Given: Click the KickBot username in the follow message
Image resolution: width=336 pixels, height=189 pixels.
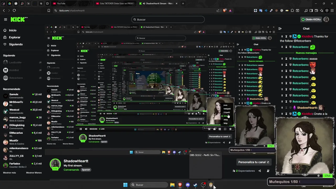Looking at the screenshot, I should point(307,36).
